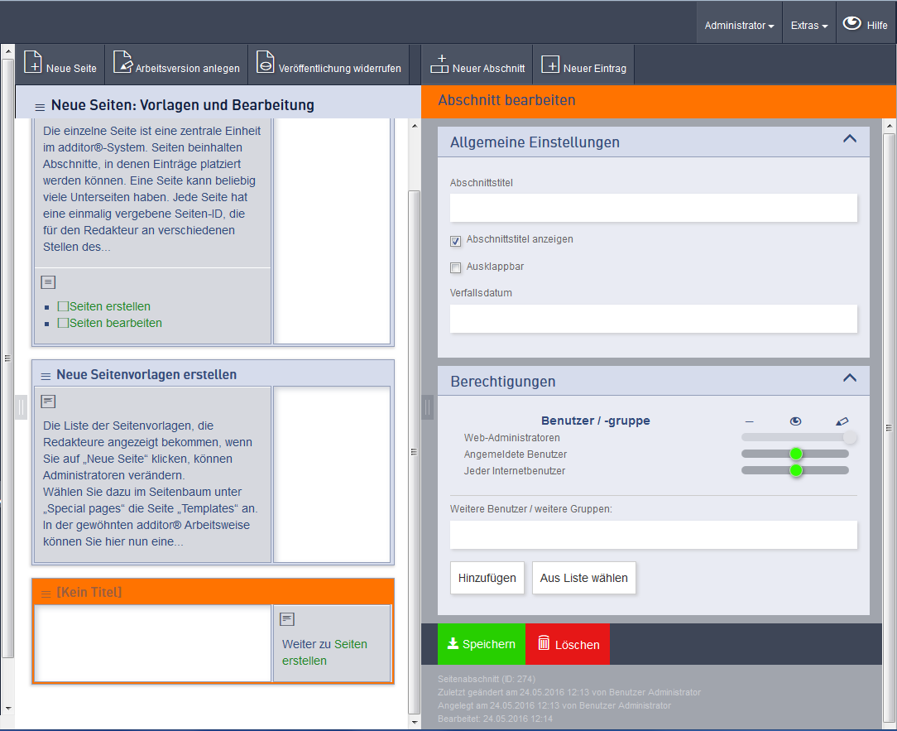Enable the Ausklappbar checkbox
897x731 pixels.
[455, 267]
